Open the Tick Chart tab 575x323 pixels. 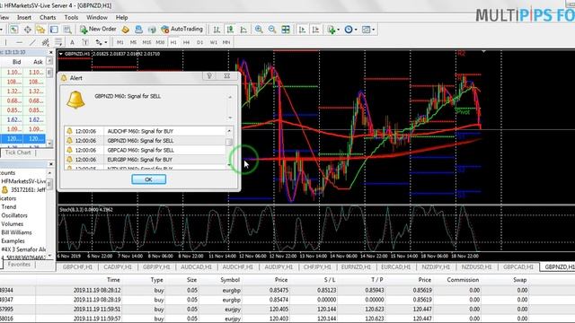[18, 153]
